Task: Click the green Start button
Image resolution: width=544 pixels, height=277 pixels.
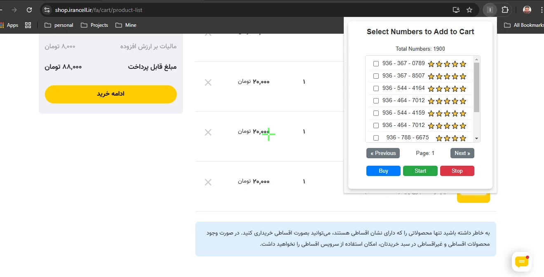Action: (x=420, y=171)
